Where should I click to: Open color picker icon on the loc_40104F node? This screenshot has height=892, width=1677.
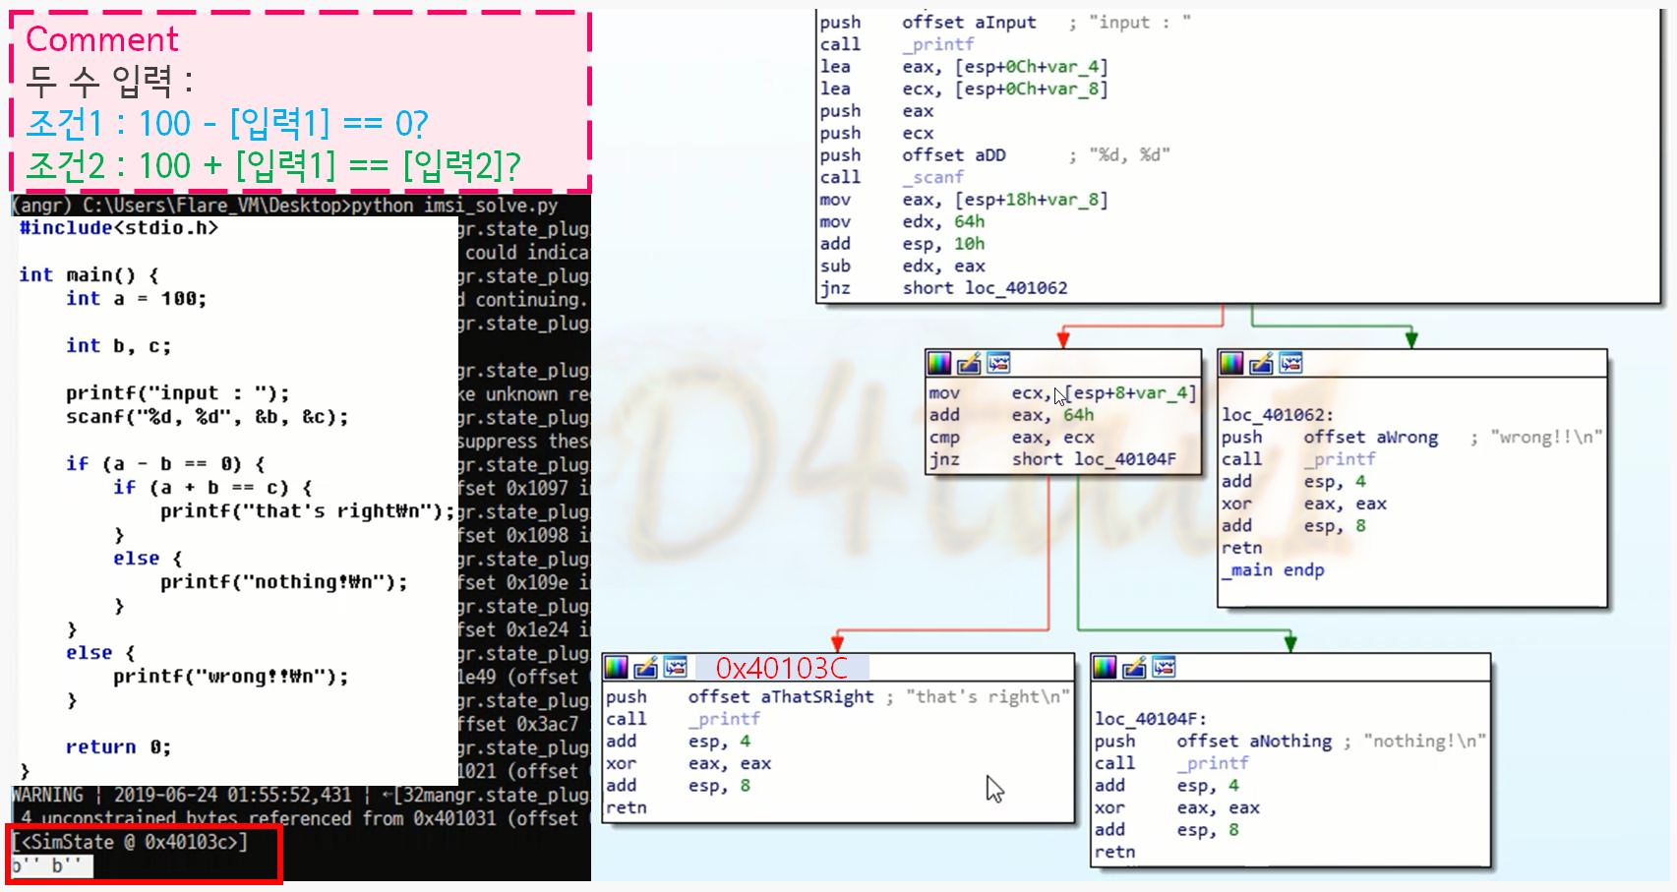pos(1106,668)
